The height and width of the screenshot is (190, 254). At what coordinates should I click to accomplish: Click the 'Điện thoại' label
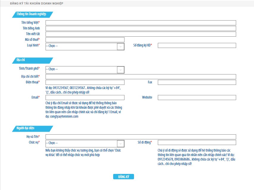pyautogui.click(x=33, y=82)
